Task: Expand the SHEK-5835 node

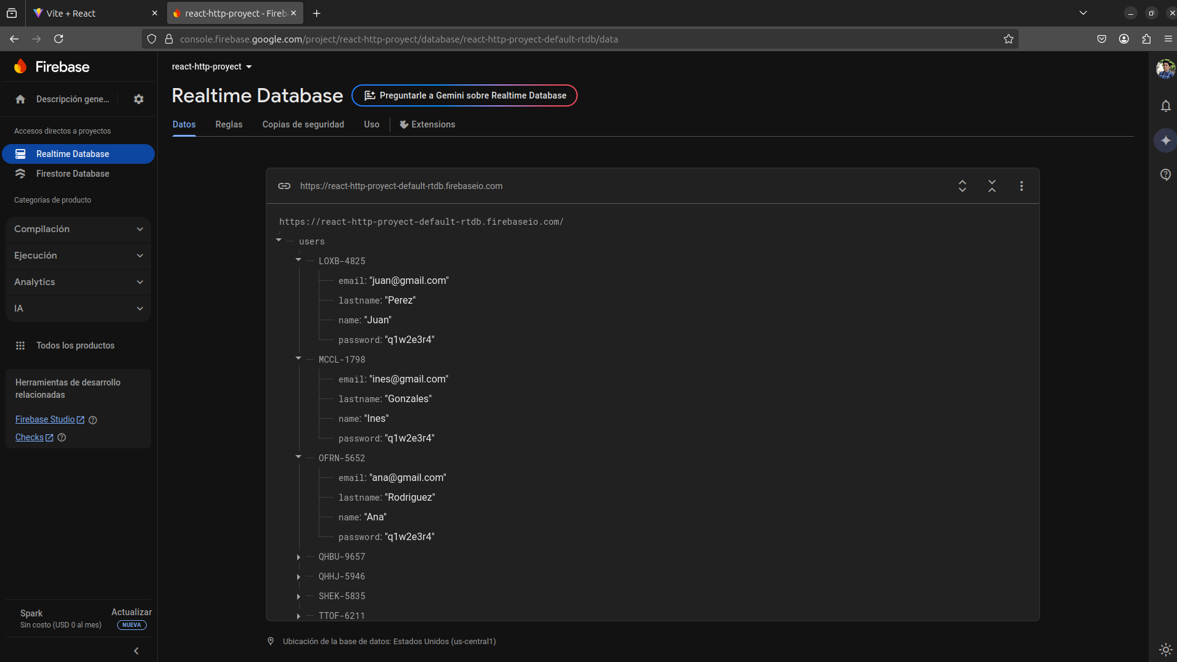Action: pos(298,597)
